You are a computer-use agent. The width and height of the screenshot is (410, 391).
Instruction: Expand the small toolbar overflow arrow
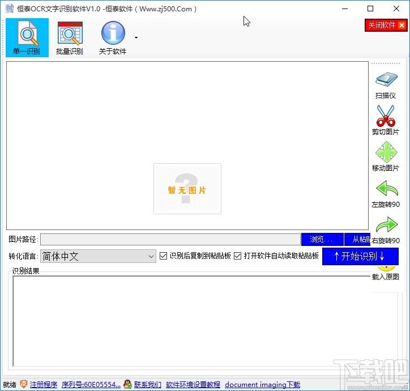point(136,38)
